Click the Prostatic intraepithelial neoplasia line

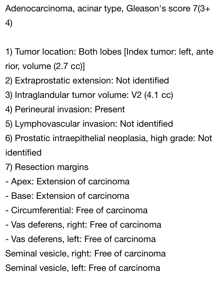pos(109,138)
